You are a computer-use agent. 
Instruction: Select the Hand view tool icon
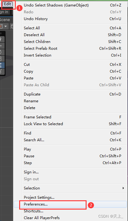(x=2, y=39)
